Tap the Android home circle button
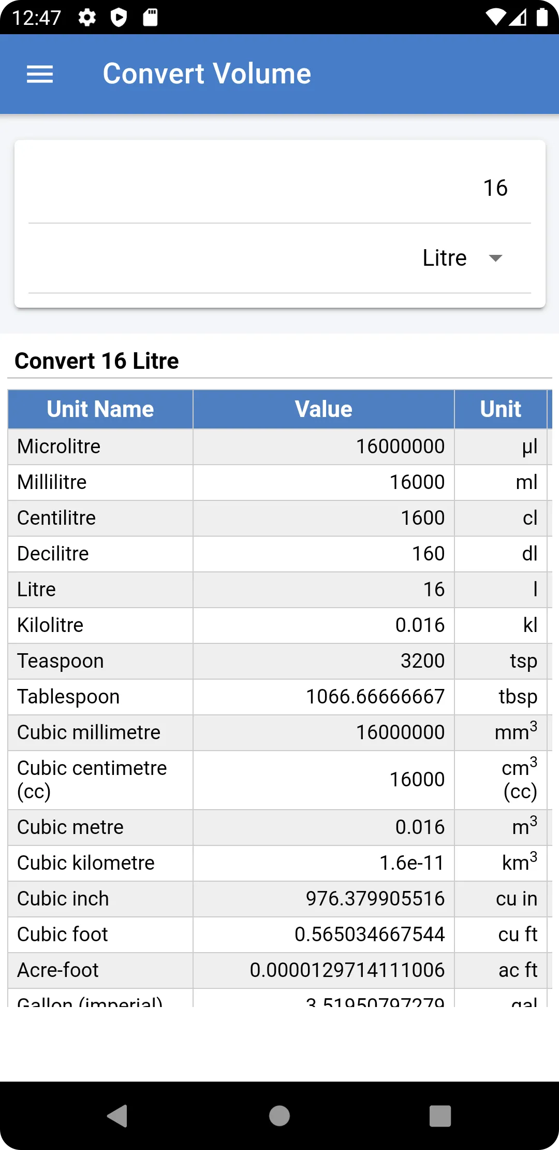559x1150 pixels. pos(279,1115)
